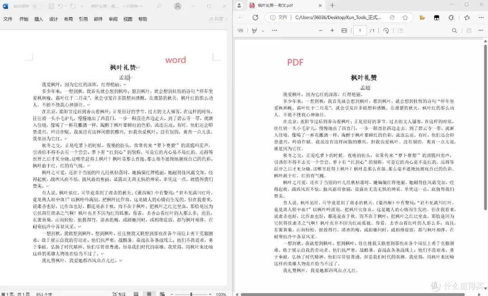The width and height of the screenshot is (488, 296).
Task: Switch to the 视图 ribbon tab
Action: [127, 19]
